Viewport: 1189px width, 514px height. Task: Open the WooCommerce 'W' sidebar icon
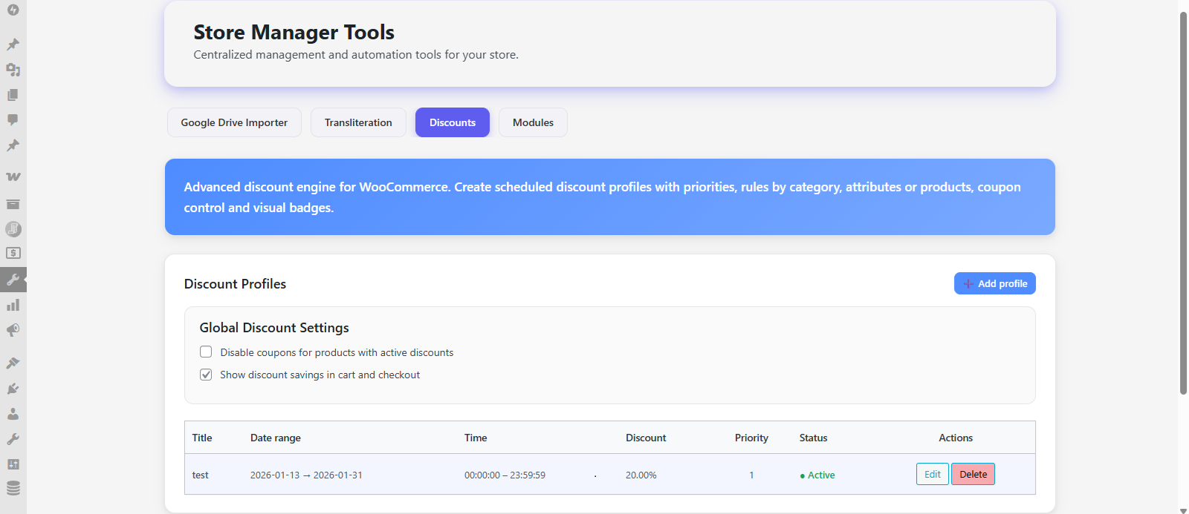click(13, 177)
